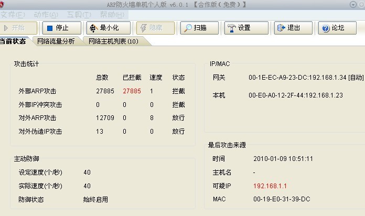Switch to the 当前状态 tab
Screen dimensions: 365x216
pos(14,41)
